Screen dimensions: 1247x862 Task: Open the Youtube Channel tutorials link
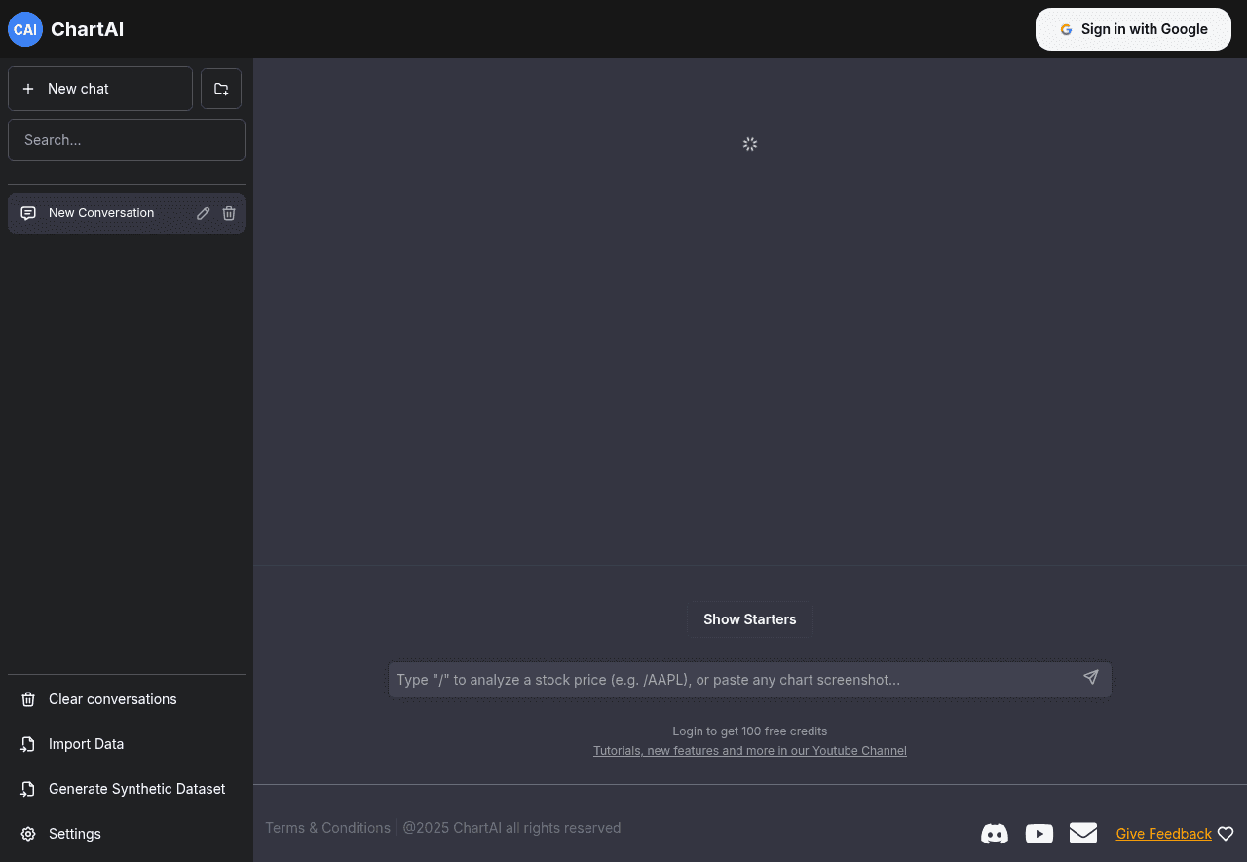(749, 751)
